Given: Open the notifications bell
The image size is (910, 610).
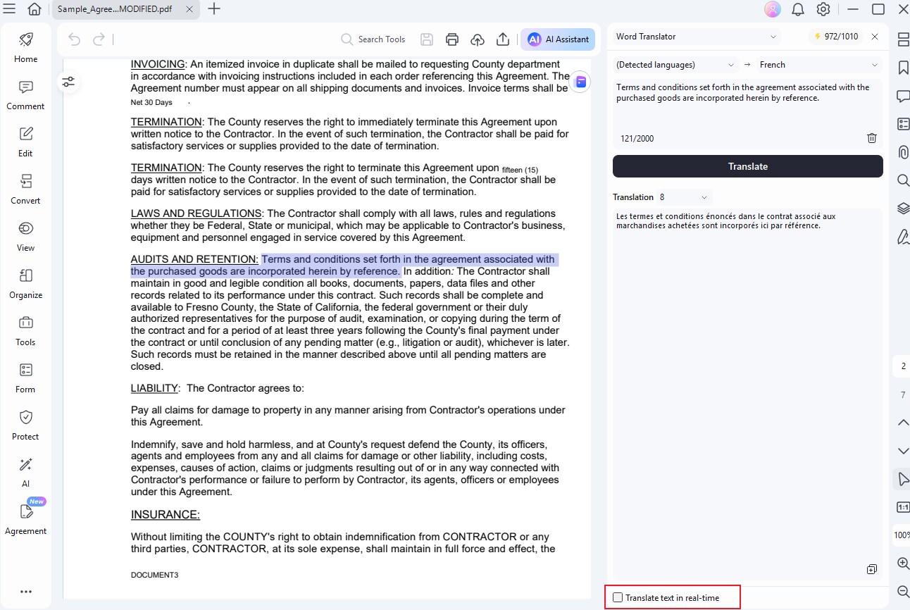Looking at the screenshot, I should pos(798,9).
